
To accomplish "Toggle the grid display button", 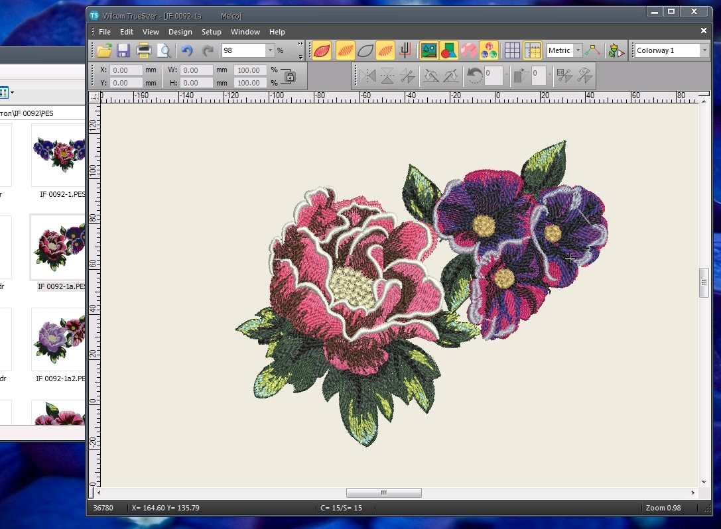I will click(512, 50).
